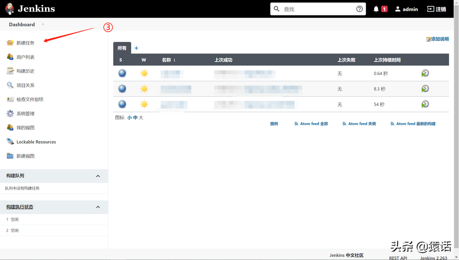Click executor 1 空闲 status text

pos(15,220)
